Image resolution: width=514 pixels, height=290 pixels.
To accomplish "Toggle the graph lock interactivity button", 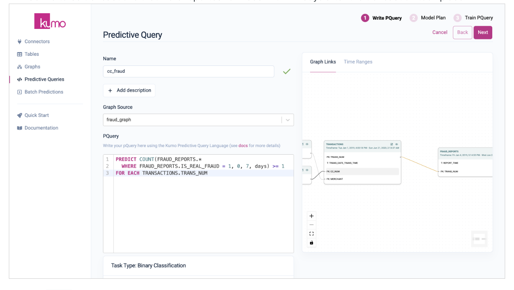I will coord(311,243).
